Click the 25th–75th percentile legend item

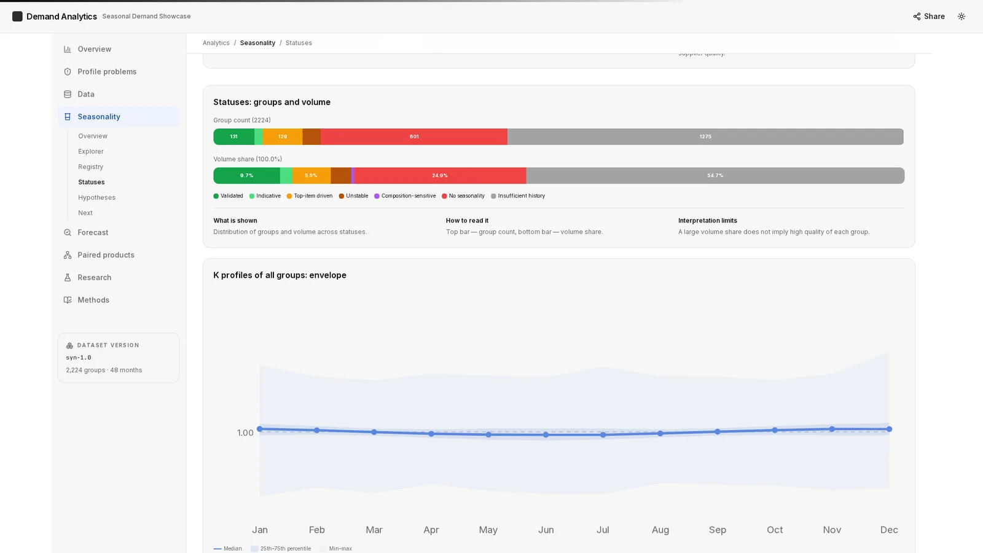click(x=281, y=549)
